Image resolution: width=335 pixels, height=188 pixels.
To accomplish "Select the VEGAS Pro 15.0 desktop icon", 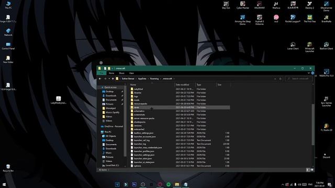I will [326, 73].
